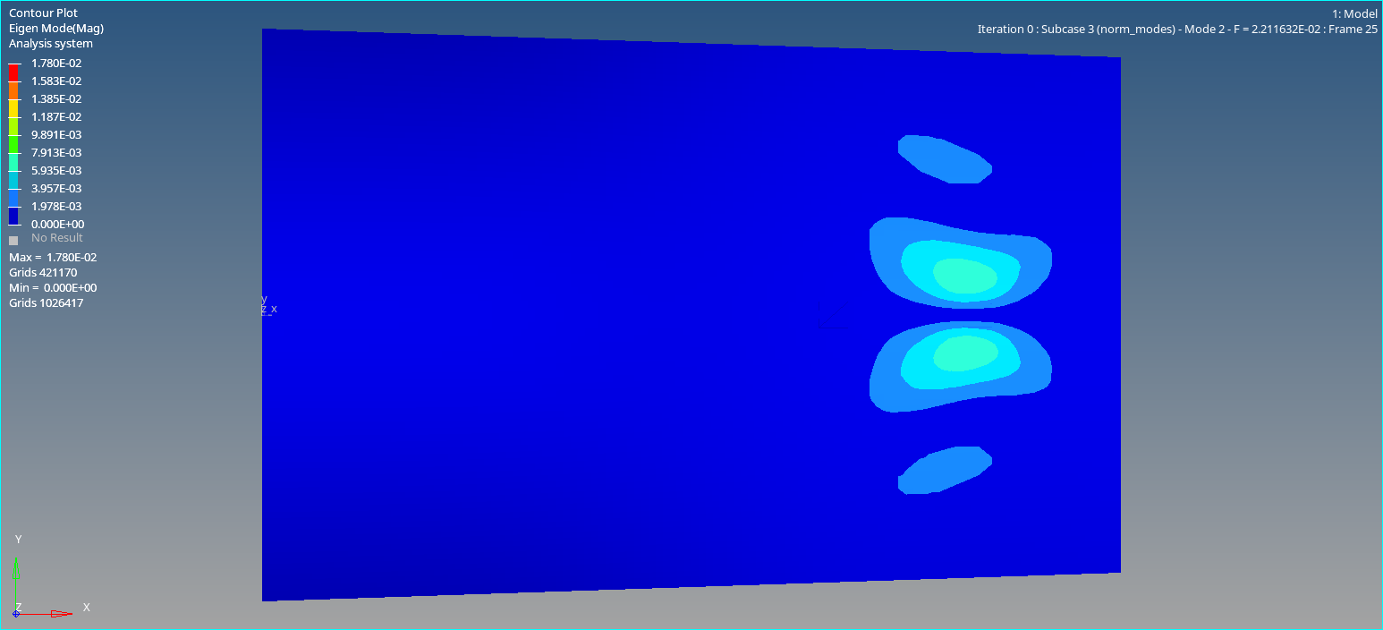Click the 1: Model title note

(x=1354, y=13)
